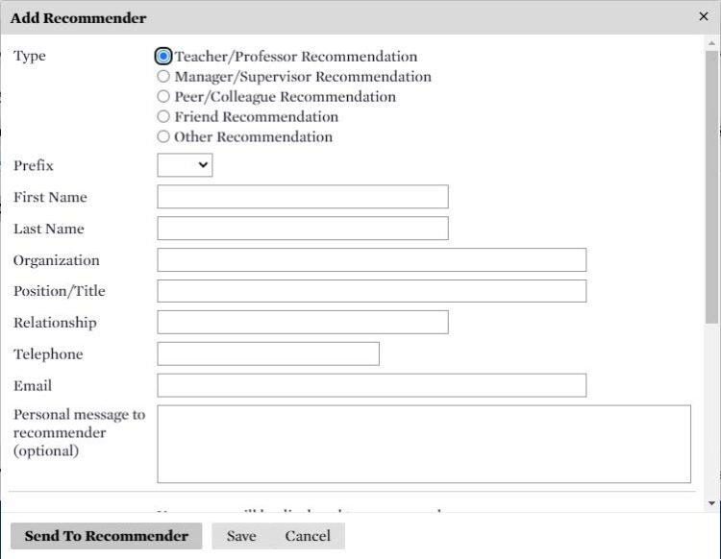This screenshot has height=559, width=721.
Task: Click the Prefix label
Action: (34, 165)
